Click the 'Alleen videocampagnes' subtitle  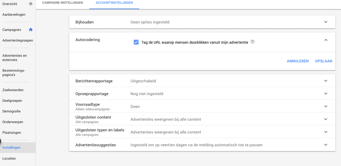(93, 109)
